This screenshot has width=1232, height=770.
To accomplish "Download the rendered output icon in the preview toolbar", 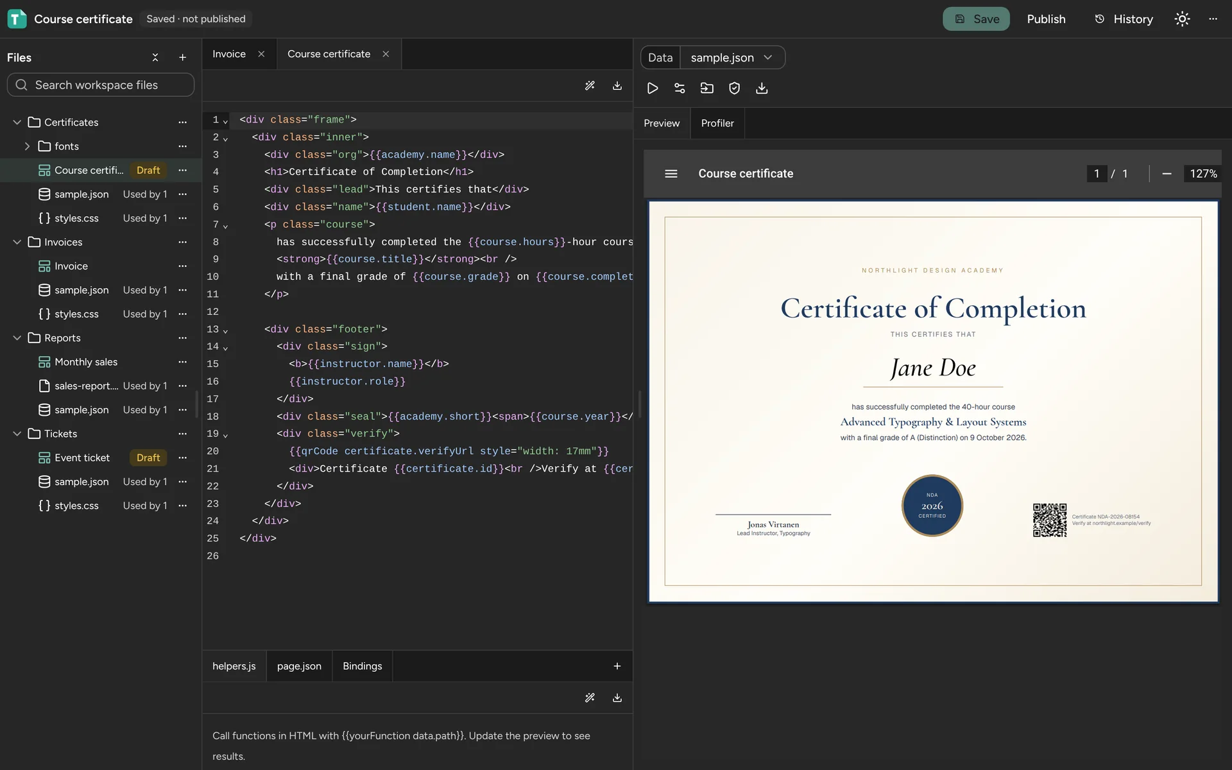I will click(x=762, y=89).
